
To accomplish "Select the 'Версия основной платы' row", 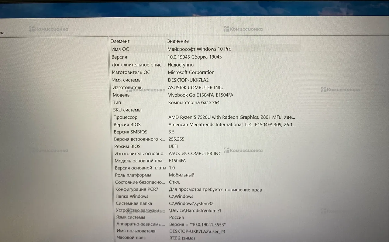I will point(140,168).
